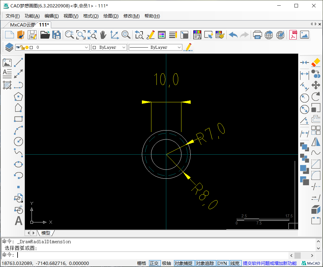This screenshot has height=267, width=323.
Task: Open the ByLayer linetype dropdown
Action: (x=179, y=47)
